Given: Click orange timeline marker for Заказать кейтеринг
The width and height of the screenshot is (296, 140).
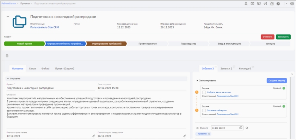Looking at the screenshot, I should [197, 110].
